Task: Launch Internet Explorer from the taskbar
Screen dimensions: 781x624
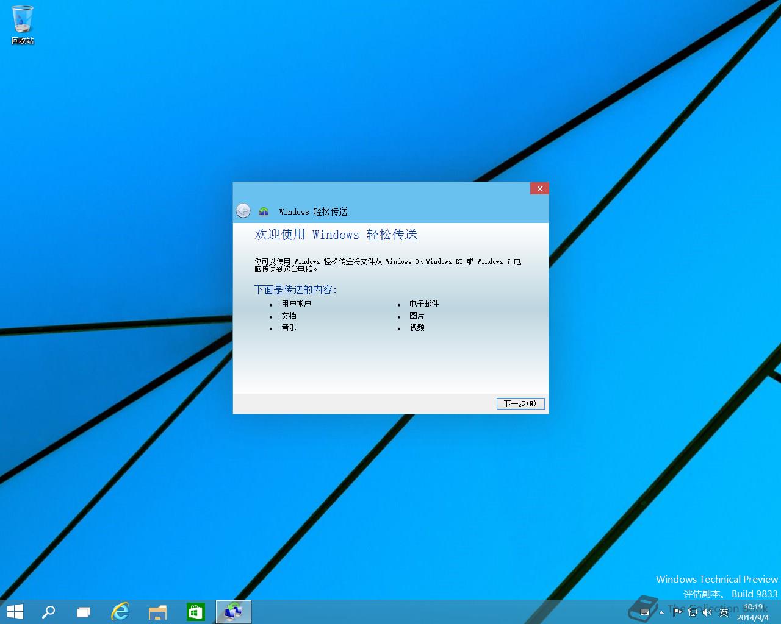Action: click(x=120, y=612)
